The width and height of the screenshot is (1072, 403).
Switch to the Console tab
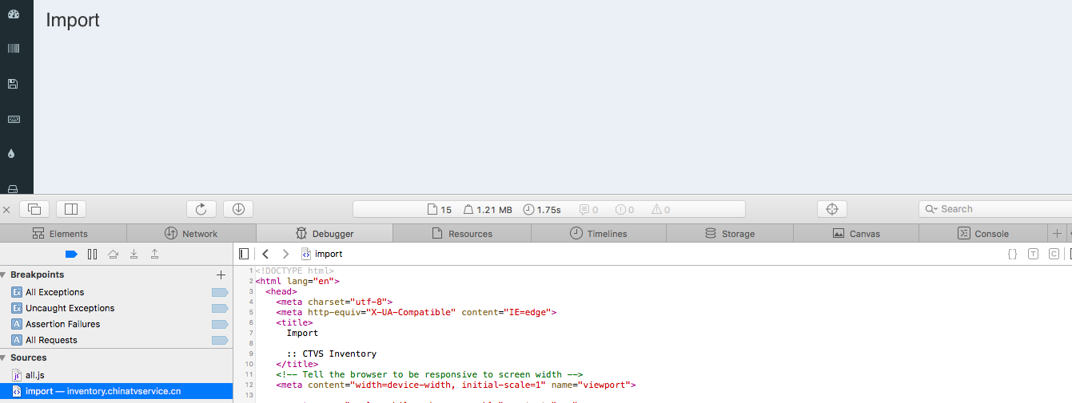(983, 234)
